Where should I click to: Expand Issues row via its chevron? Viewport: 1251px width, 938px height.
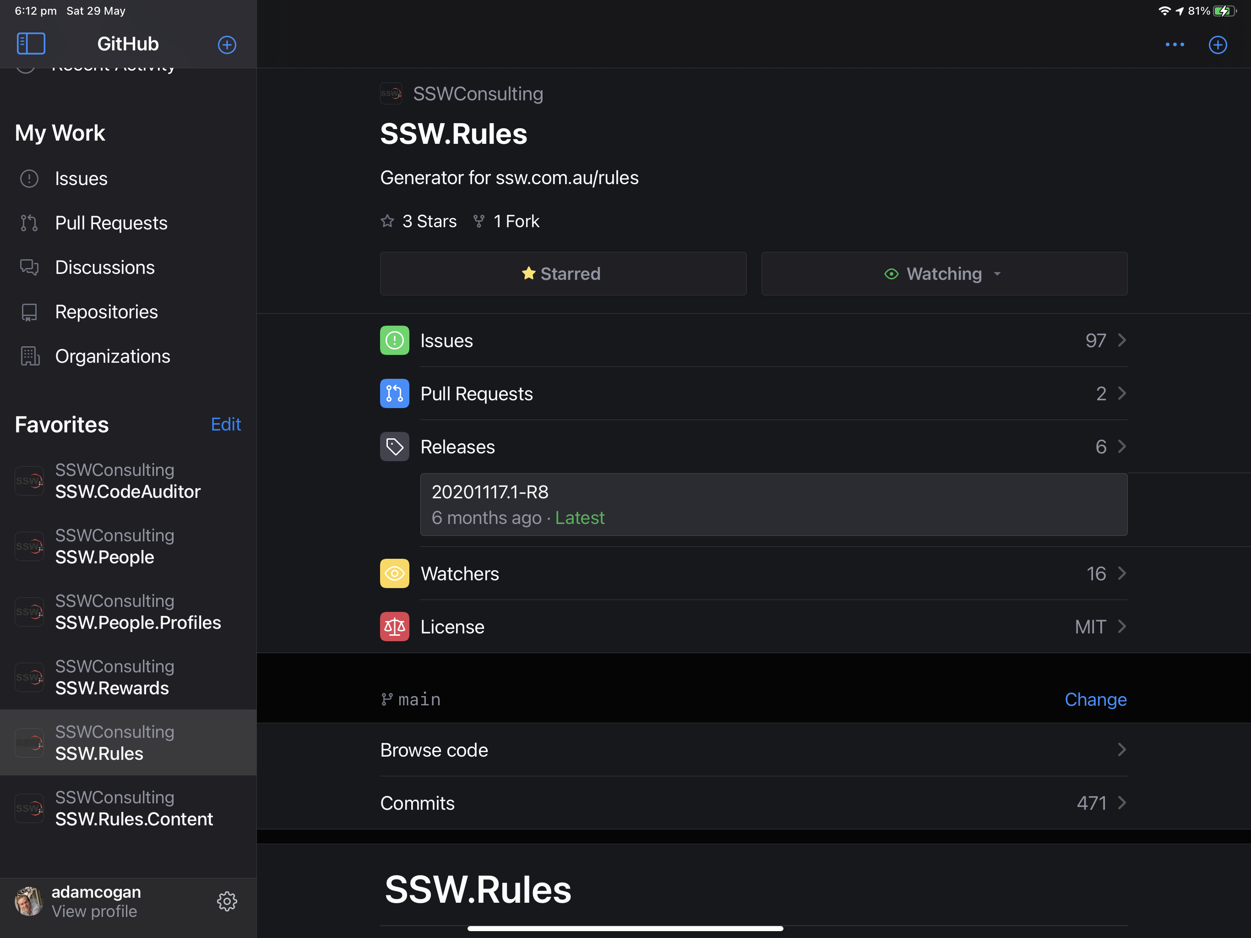point(1122,340)
